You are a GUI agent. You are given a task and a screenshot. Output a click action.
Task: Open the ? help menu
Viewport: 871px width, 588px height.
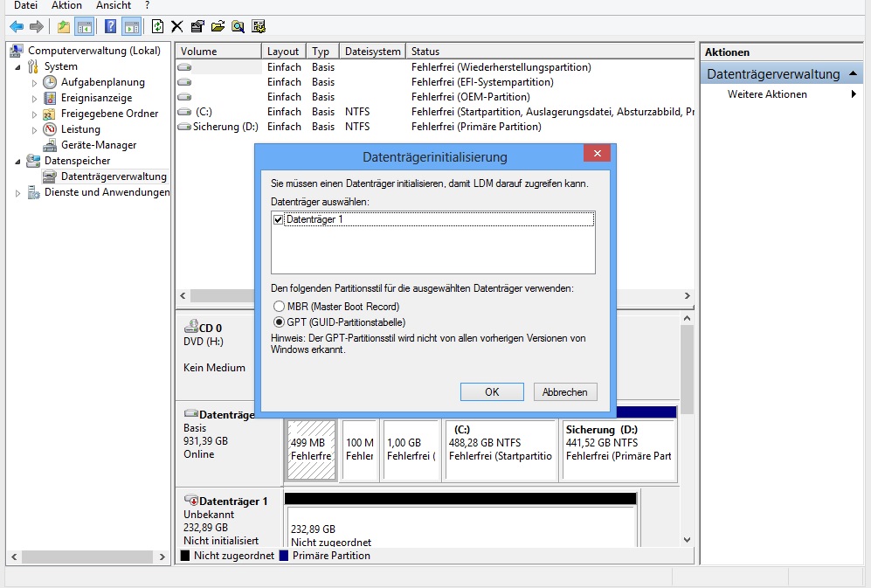(x=147, y=5)
